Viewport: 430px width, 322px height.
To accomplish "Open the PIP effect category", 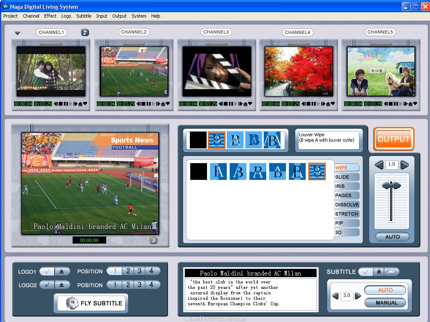I will tap(347, 223).
